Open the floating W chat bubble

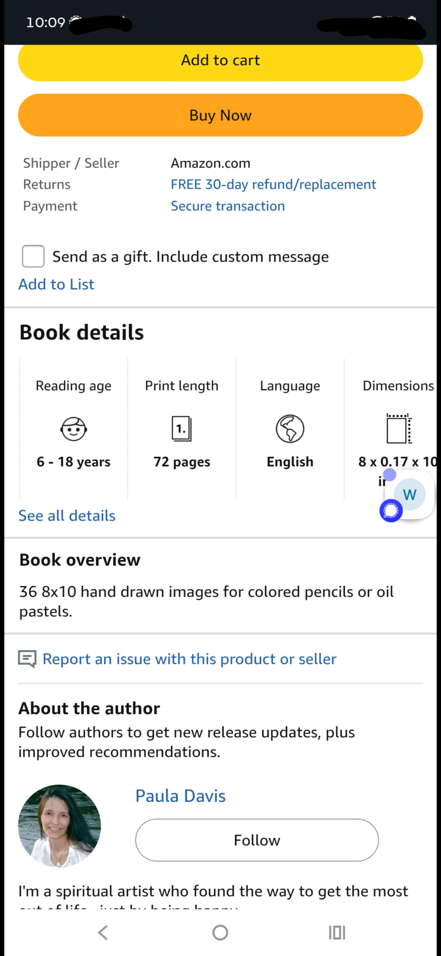(x=409, y=495)
